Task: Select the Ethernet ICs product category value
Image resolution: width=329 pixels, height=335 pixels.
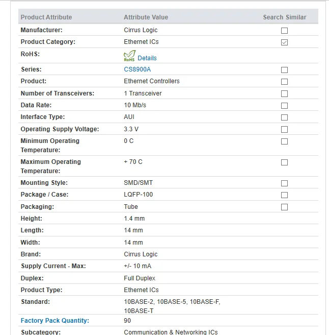Action: pos(141,42)
